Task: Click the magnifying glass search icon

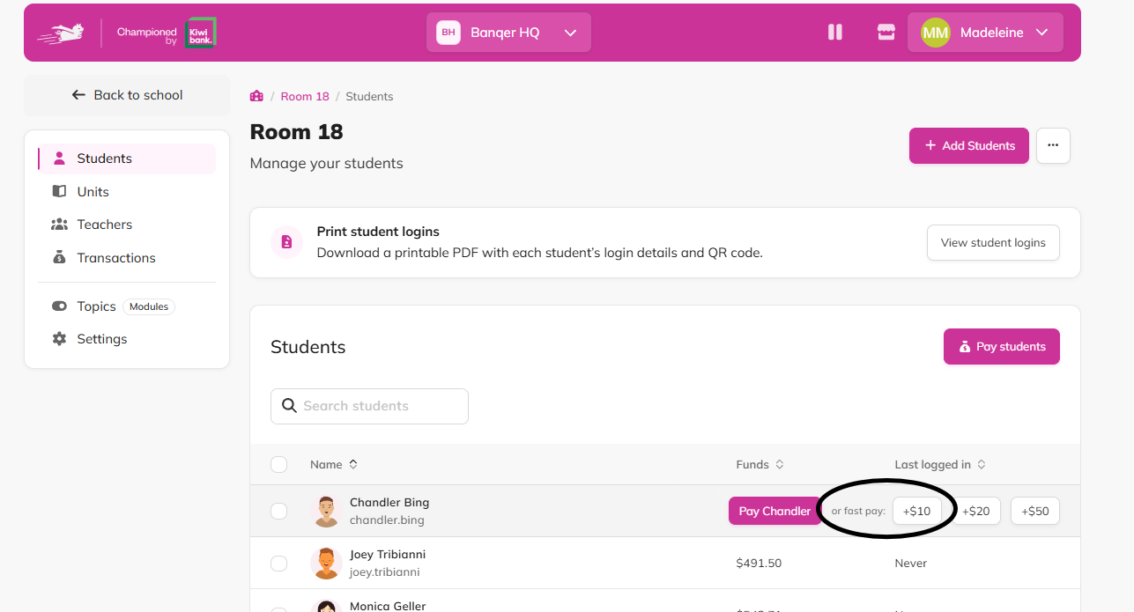Action: point(289,406)
